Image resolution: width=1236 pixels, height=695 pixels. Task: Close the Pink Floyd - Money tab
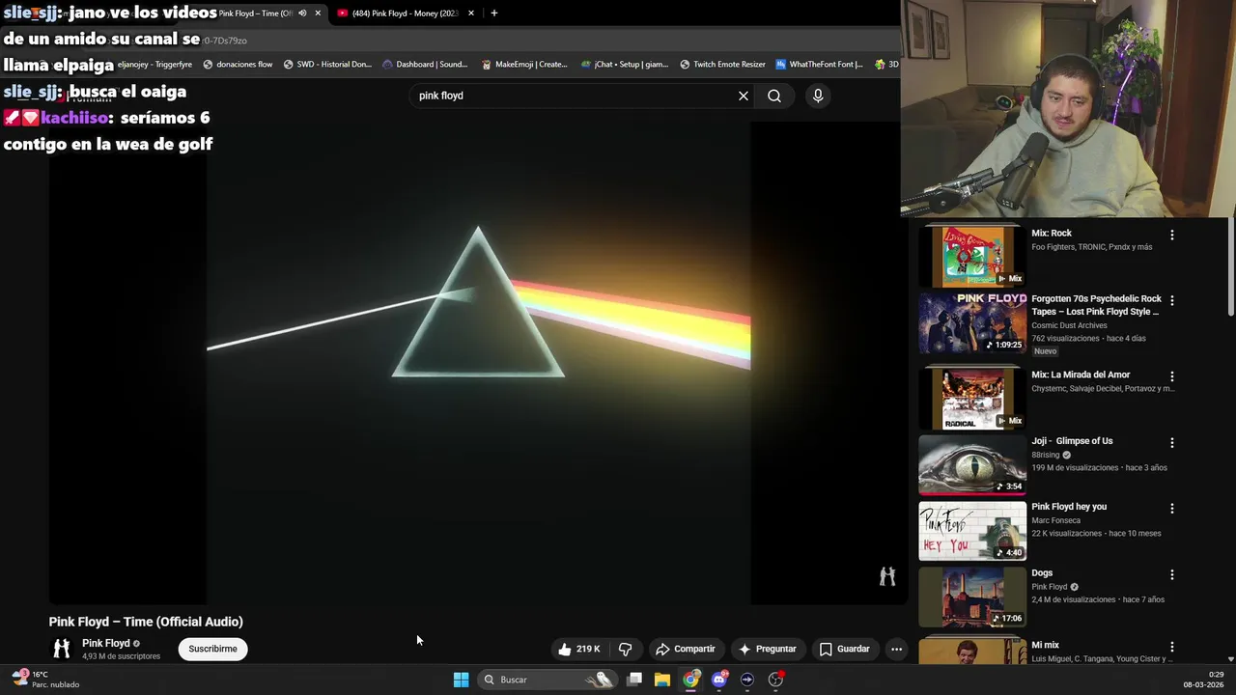point(471,14)
